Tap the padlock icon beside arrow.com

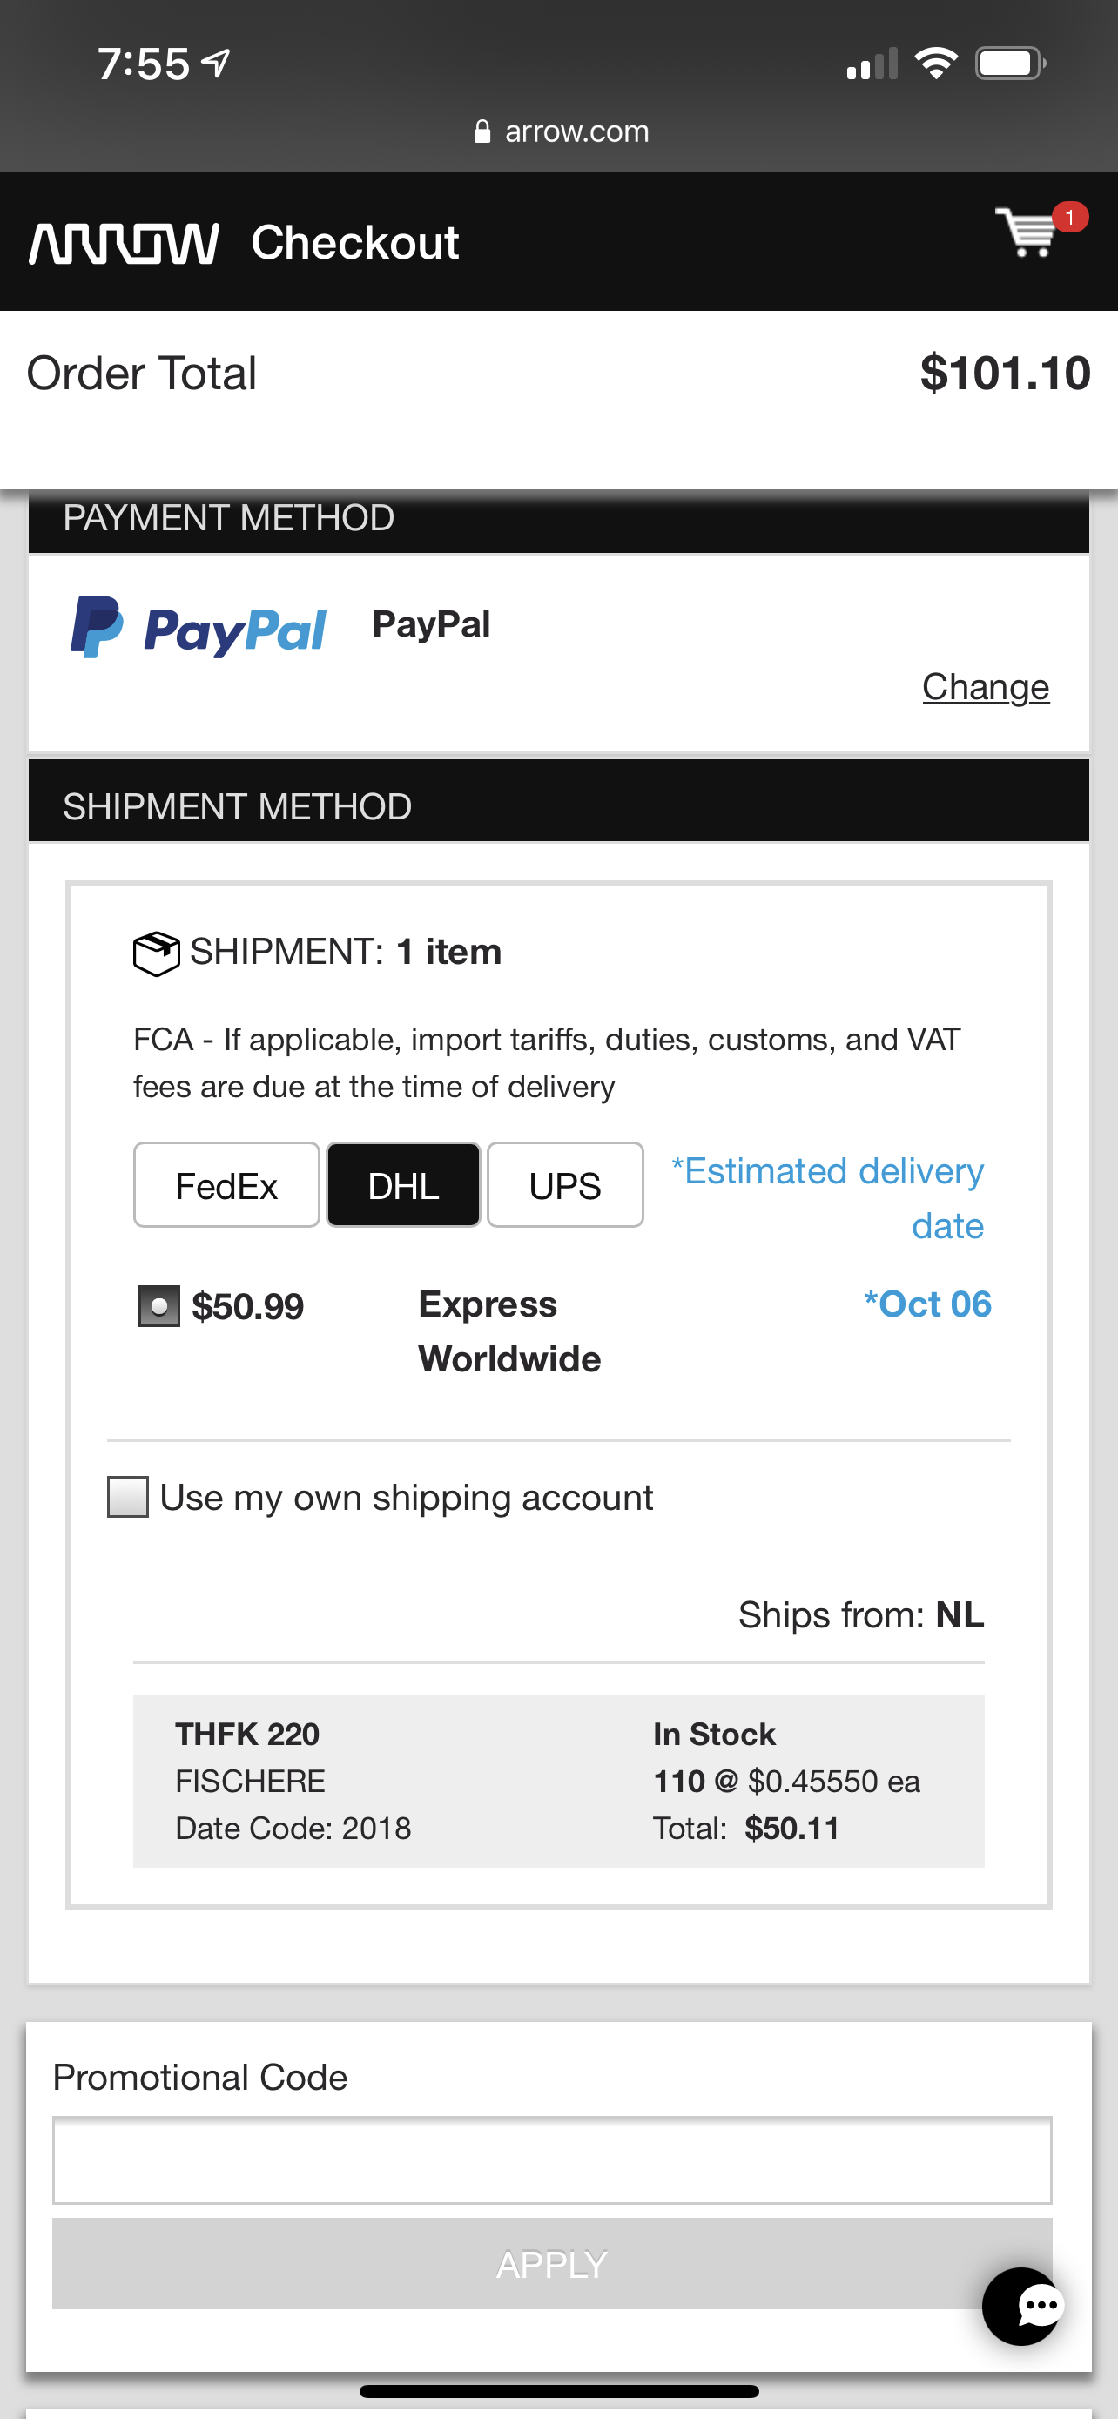(482, 131)
